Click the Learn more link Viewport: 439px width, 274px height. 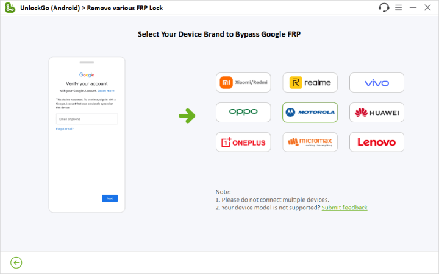[x=106, y=90]
